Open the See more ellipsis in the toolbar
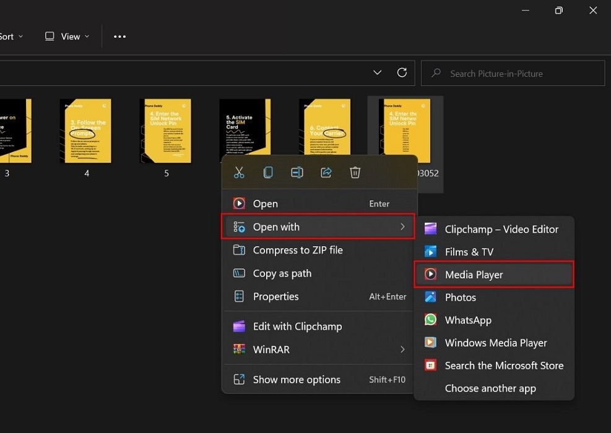This screenshot has height=433, width=611. pos(119,36)
